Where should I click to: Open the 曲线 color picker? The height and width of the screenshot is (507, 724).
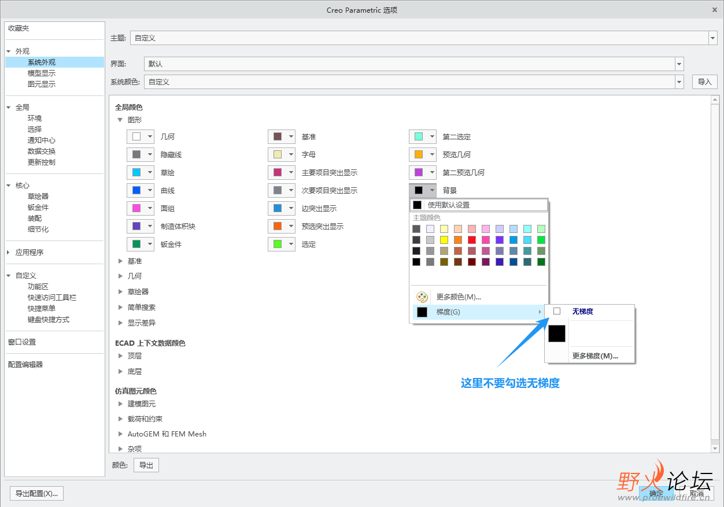(x=141, y=191)
